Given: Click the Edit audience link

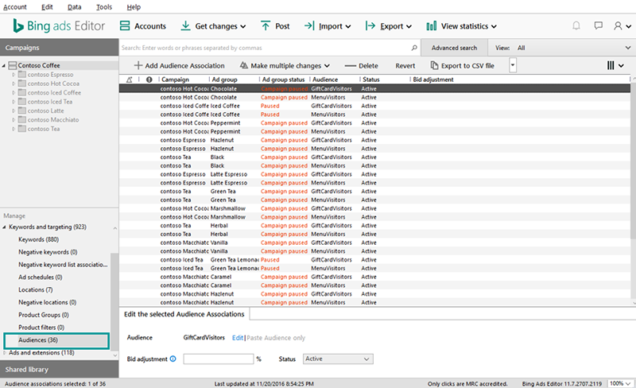Looking at the screenshot, I should pyautogui.click(x=237, y=338).
